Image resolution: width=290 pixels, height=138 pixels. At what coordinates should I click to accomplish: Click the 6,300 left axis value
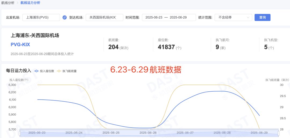coord(12,85)
